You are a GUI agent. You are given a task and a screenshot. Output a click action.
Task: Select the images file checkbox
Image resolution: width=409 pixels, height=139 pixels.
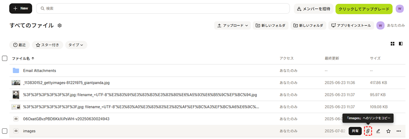5,131
